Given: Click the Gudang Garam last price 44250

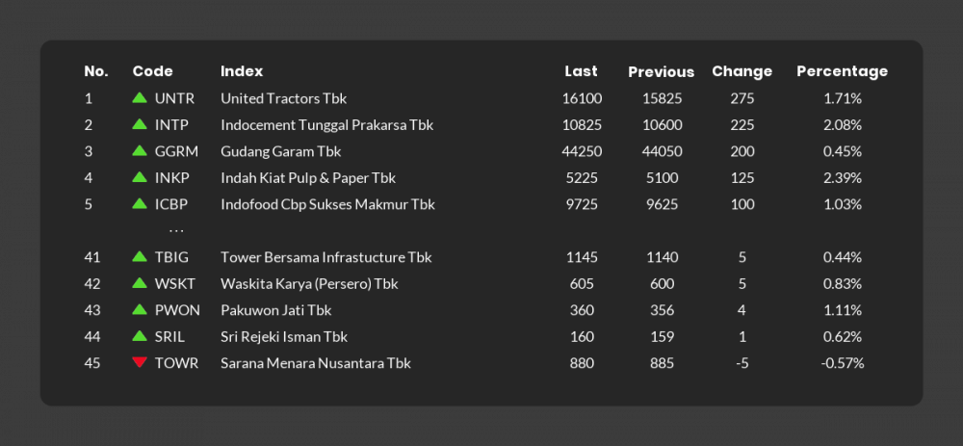Looking at the screenshot, I should click(x=582, y=152).
